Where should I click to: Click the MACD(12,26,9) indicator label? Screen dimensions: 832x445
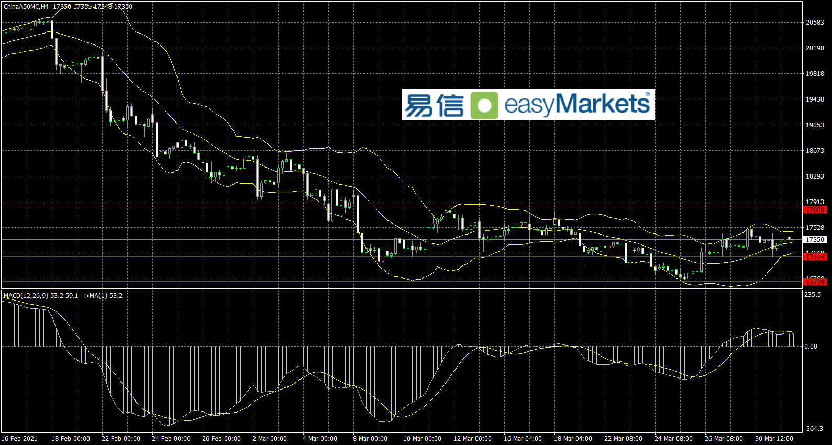point(26,296)
